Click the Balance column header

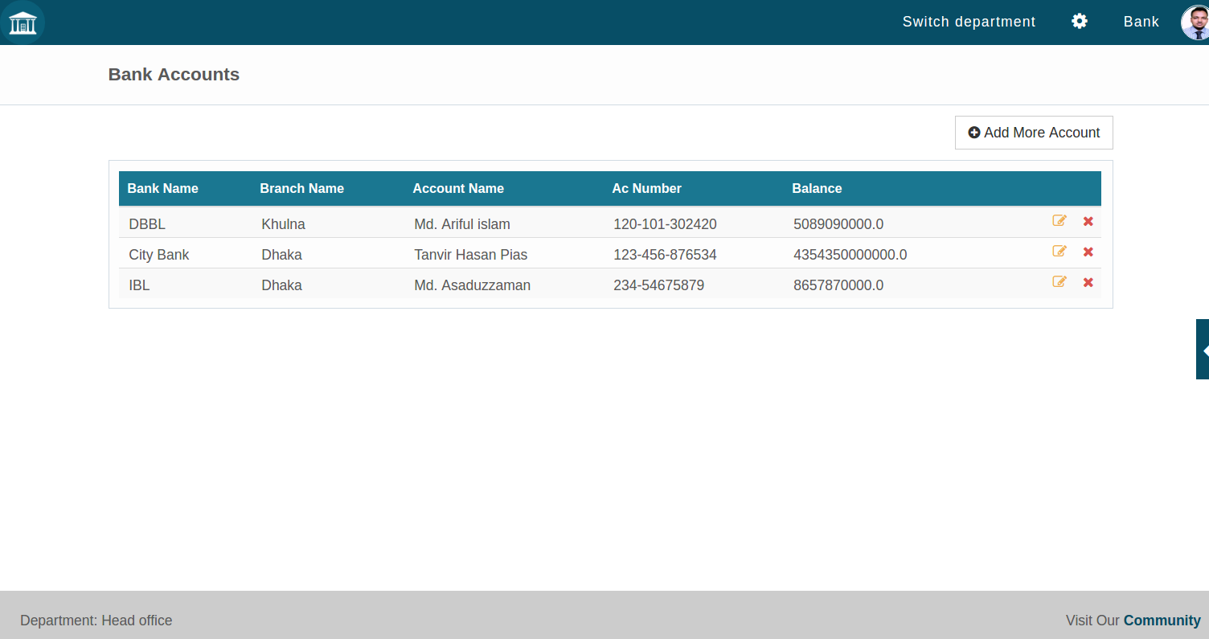point(817,189)
